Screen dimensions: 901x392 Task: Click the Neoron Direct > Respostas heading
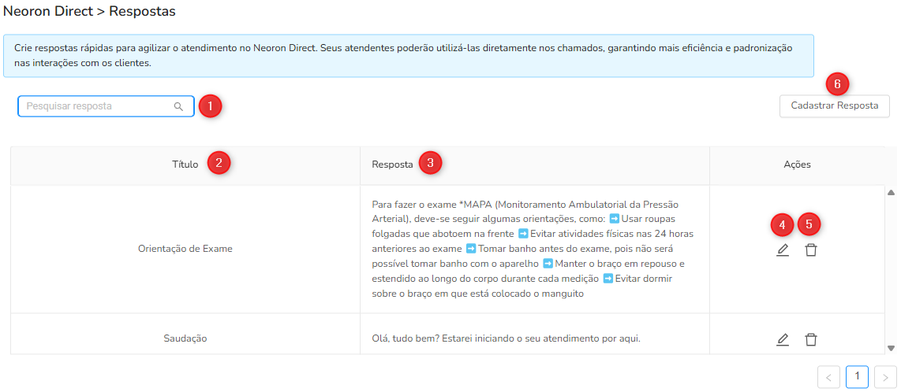[90, 11]
